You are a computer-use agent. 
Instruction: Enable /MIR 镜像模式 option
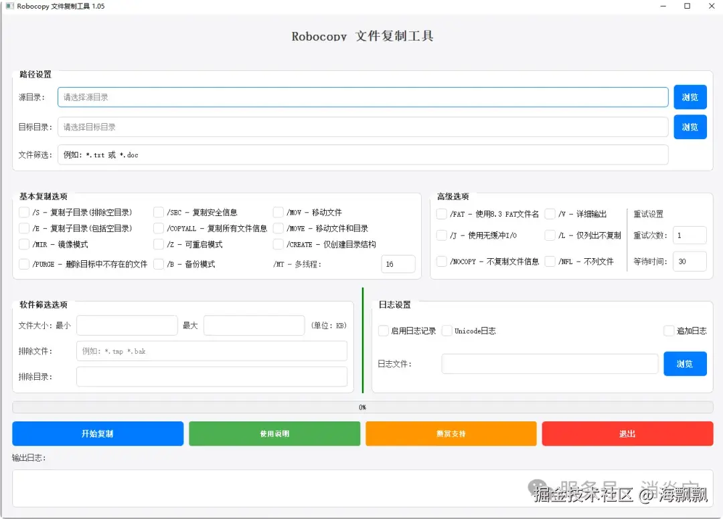[23, 244]
